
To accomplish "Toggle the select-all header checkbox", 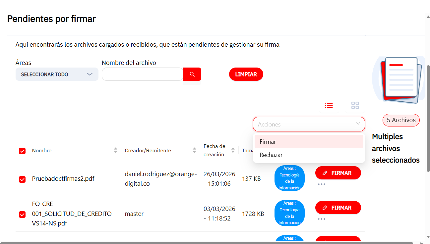I will [x=22, y=151].
